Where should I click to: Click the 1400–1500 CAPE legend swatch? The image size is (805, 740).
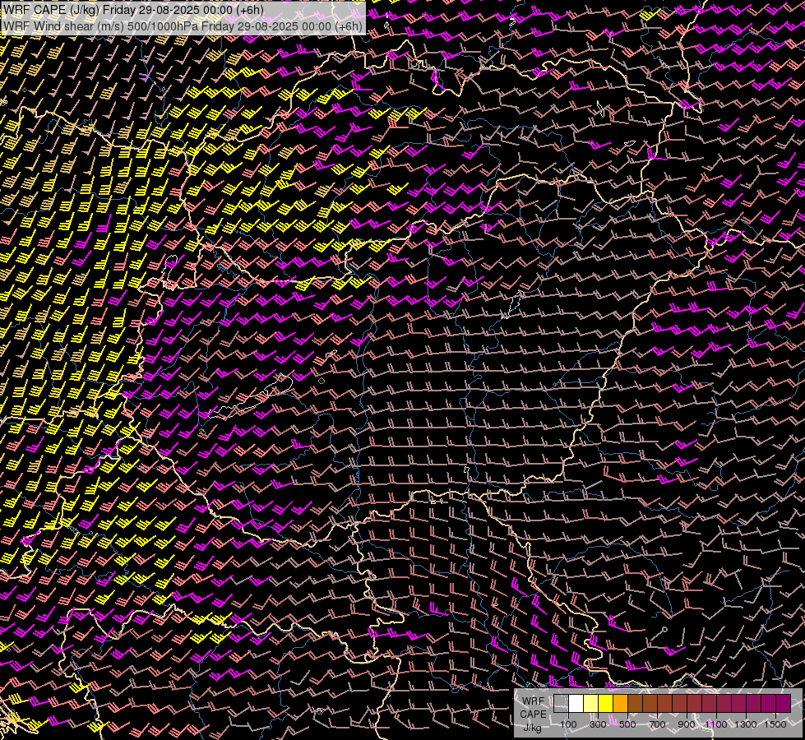coord(769,703)
